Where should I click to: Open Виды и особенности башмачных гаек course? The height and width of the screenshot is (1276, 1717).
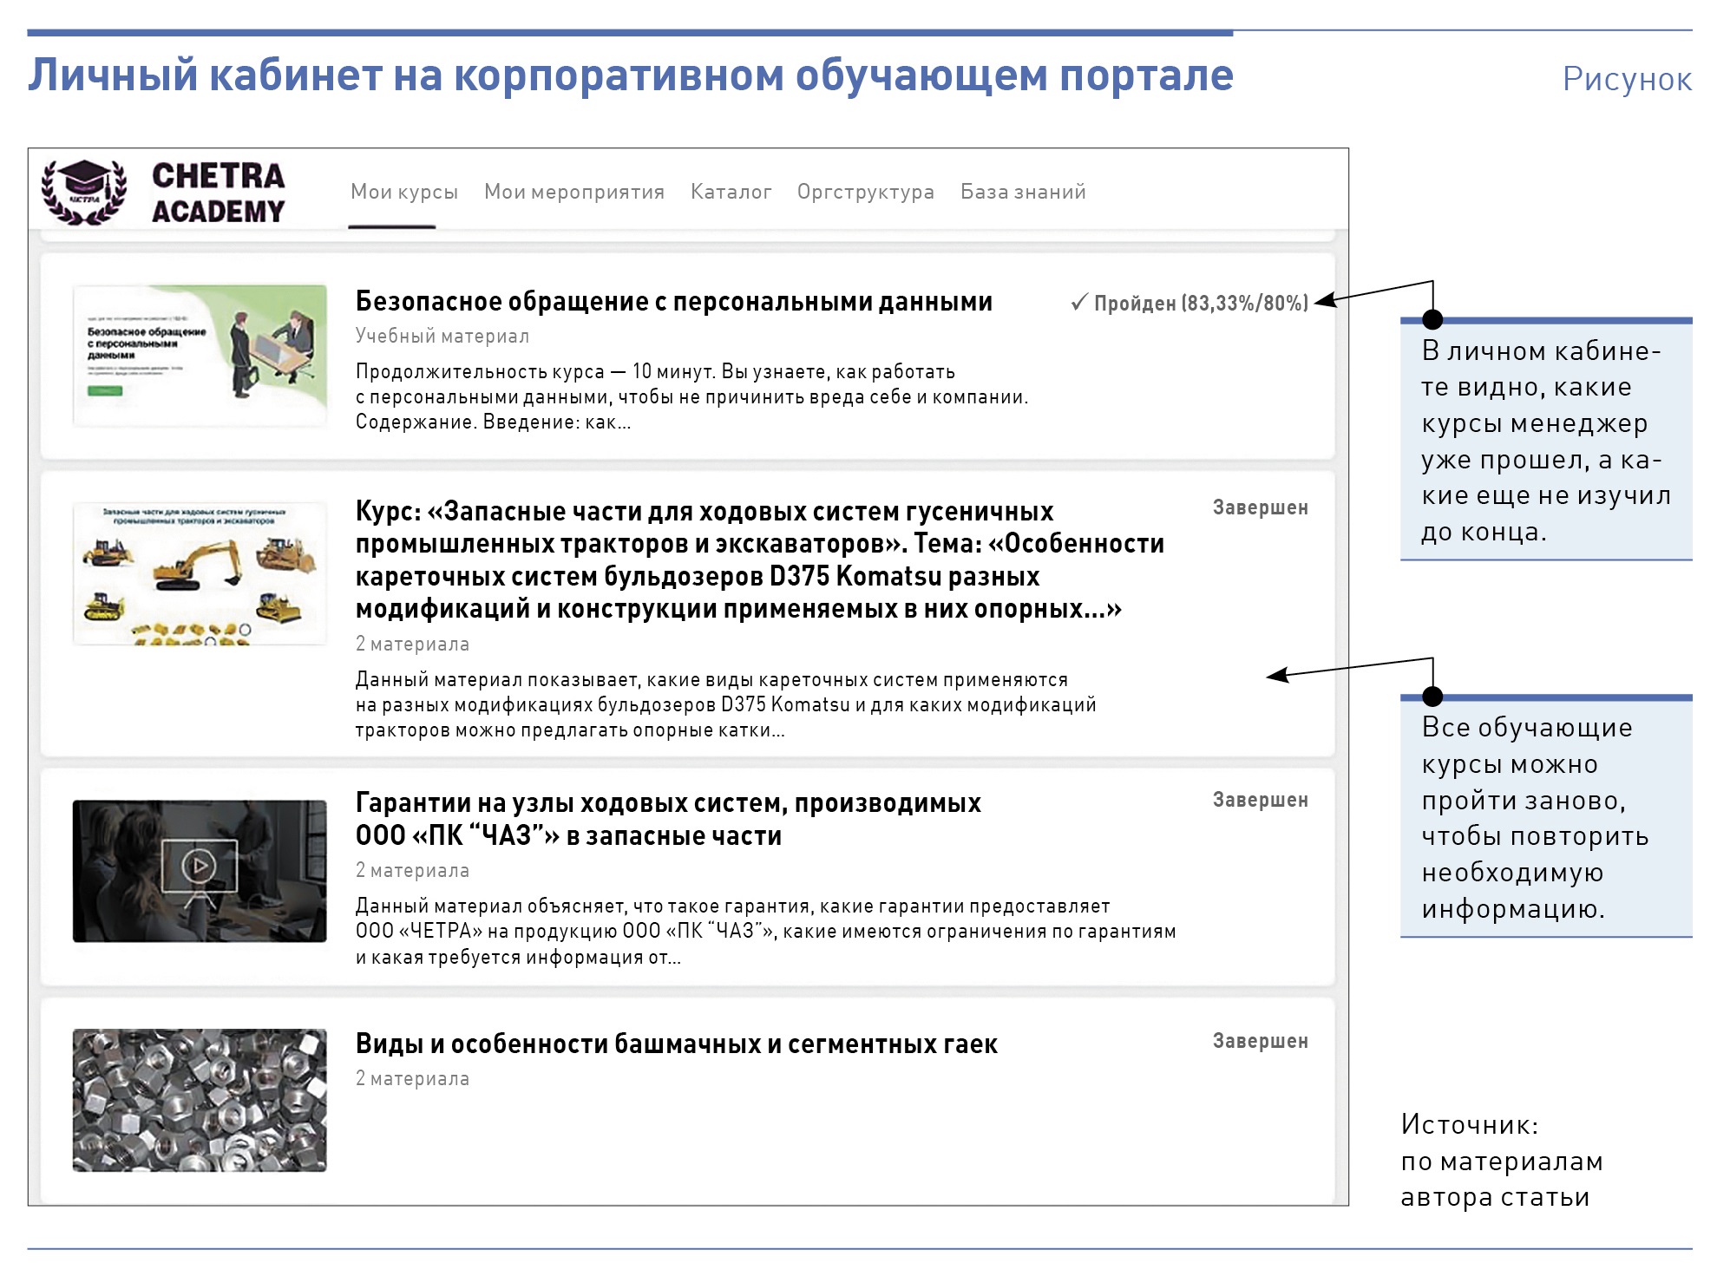pyautogui.click(x=676, y=1044)
